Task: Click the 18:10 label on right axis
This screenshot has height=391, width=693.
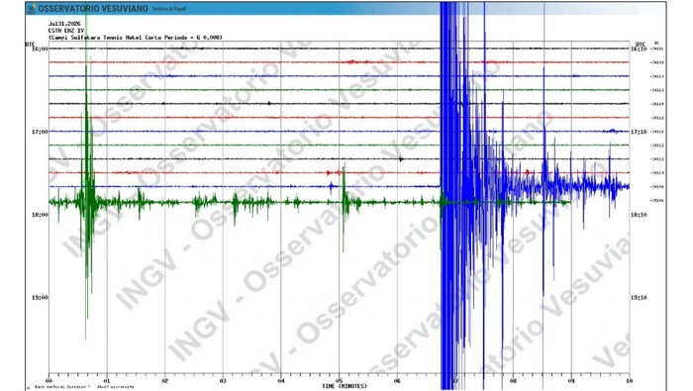Action: [639, 215]
